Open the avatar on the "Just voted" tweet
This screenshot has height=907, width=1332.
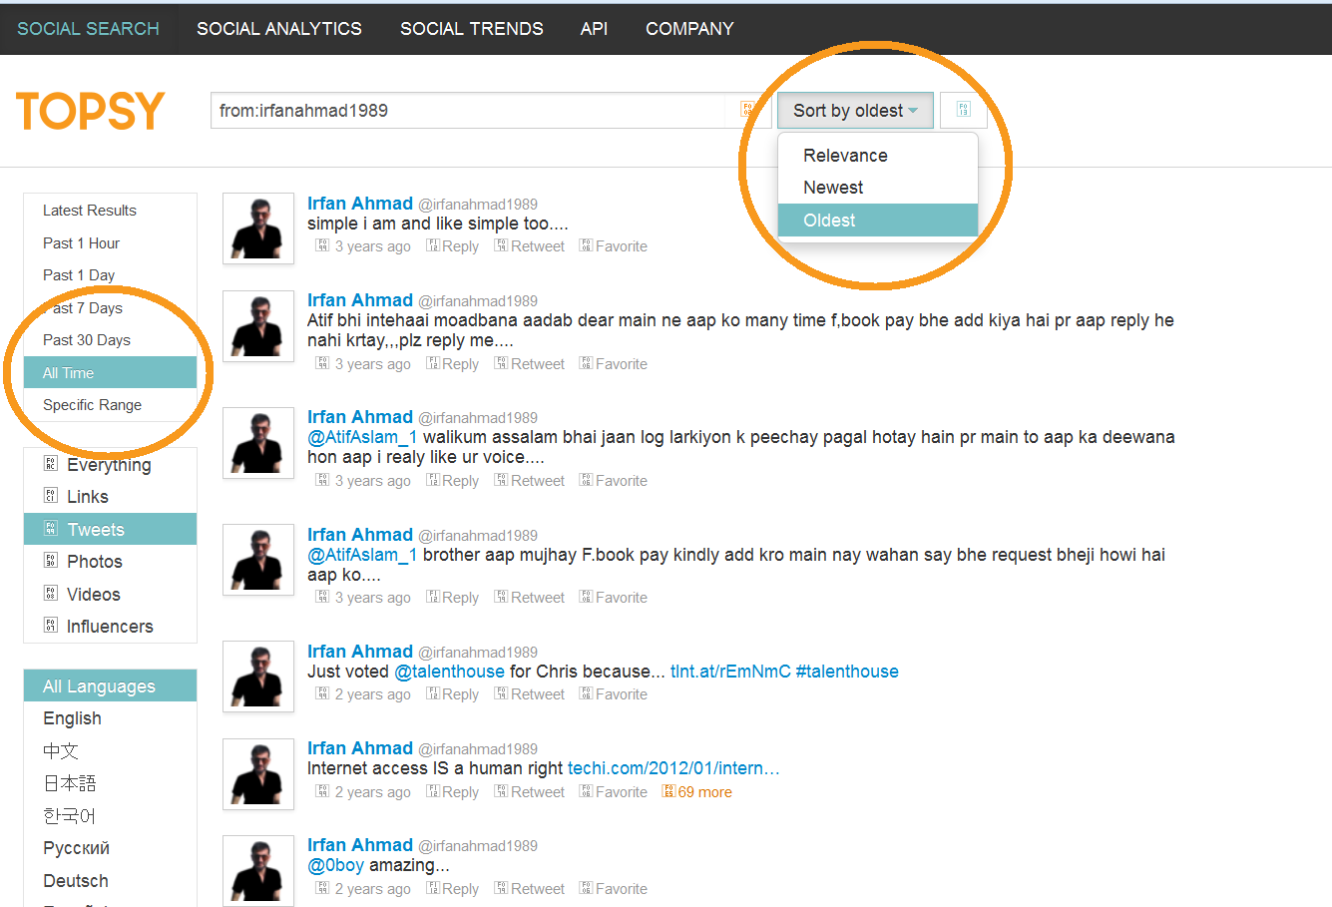258,677
